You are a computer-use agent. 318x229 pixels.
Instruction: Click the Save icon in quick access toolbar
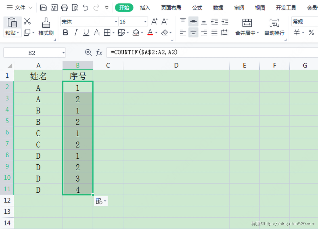pyautogui.click(x=43, y=8)
